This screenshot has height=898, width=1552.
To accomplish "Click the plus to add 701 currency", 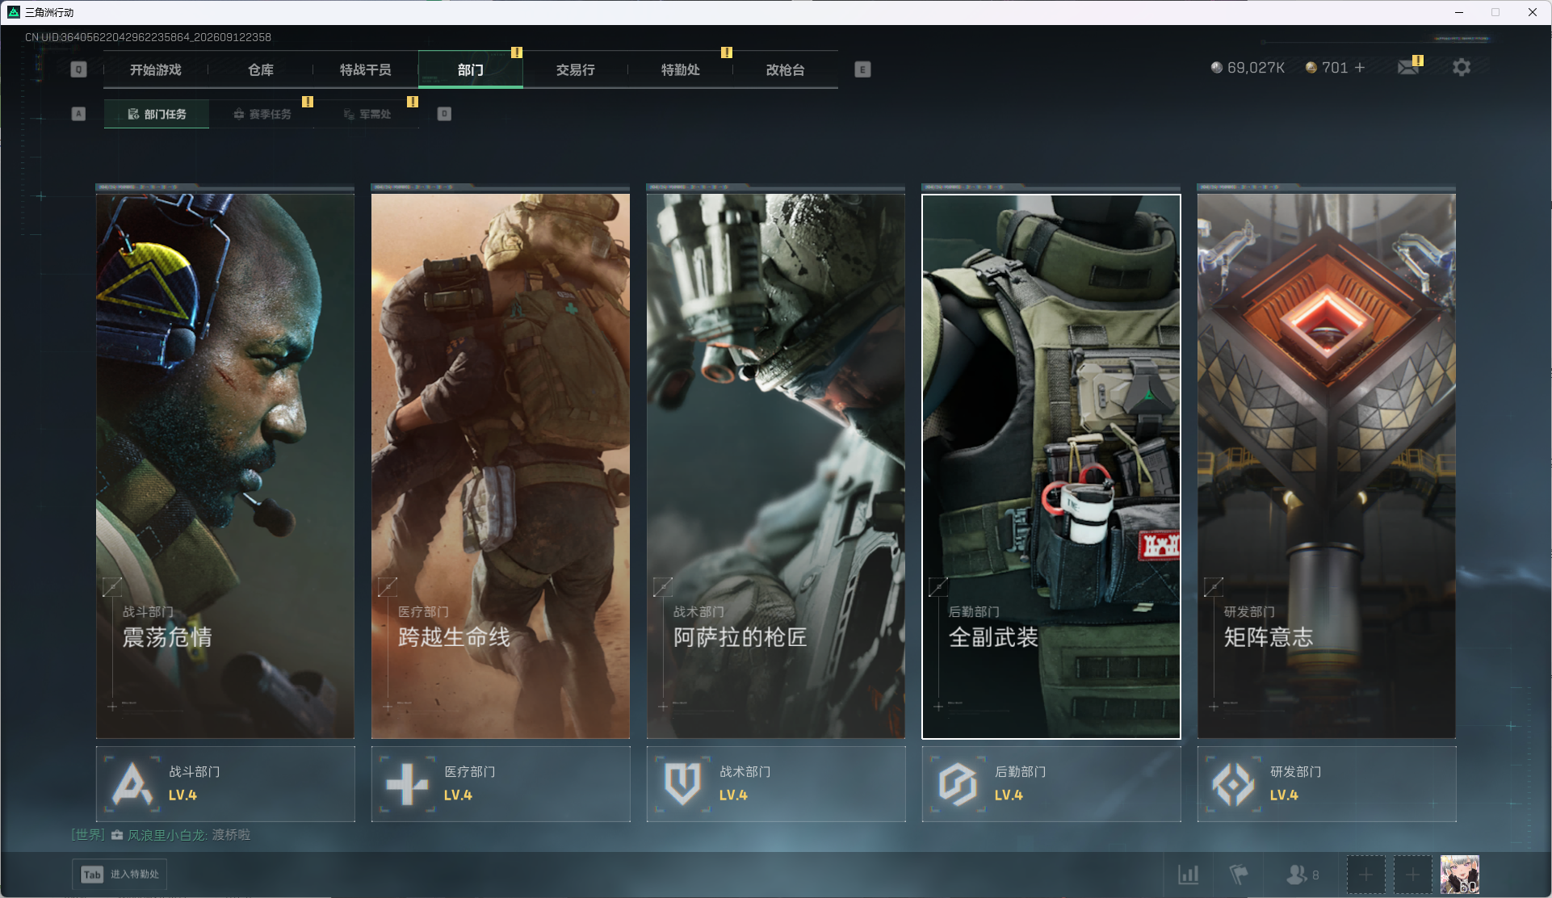I will click(x=1360, y=68).
